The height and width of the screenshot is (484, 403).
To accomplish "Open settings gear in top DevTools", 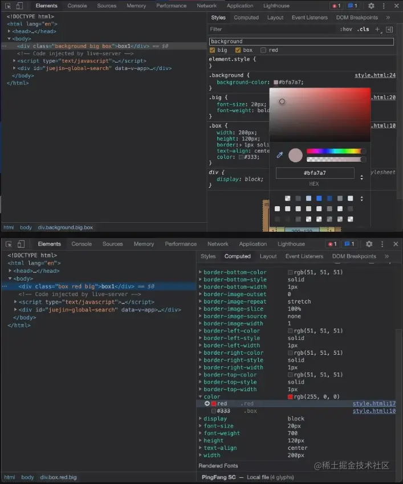I will tap(371, 6).
